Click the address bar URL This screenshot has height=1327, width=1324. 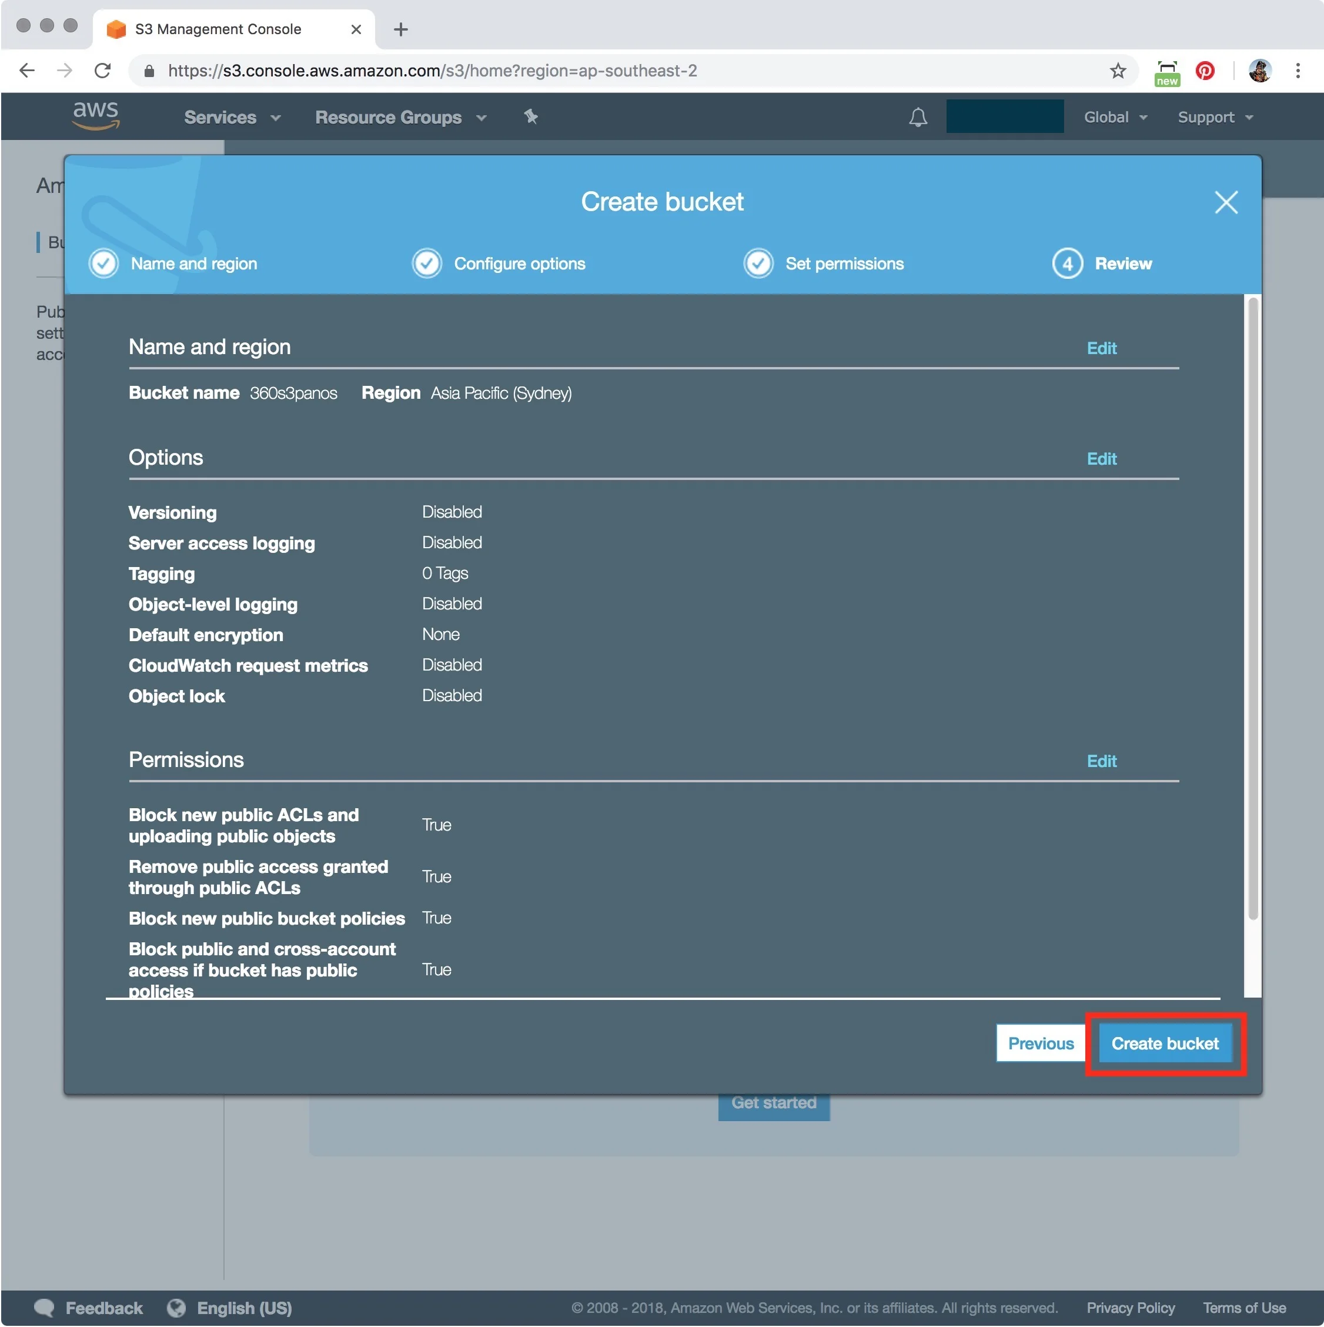point(432,71)
